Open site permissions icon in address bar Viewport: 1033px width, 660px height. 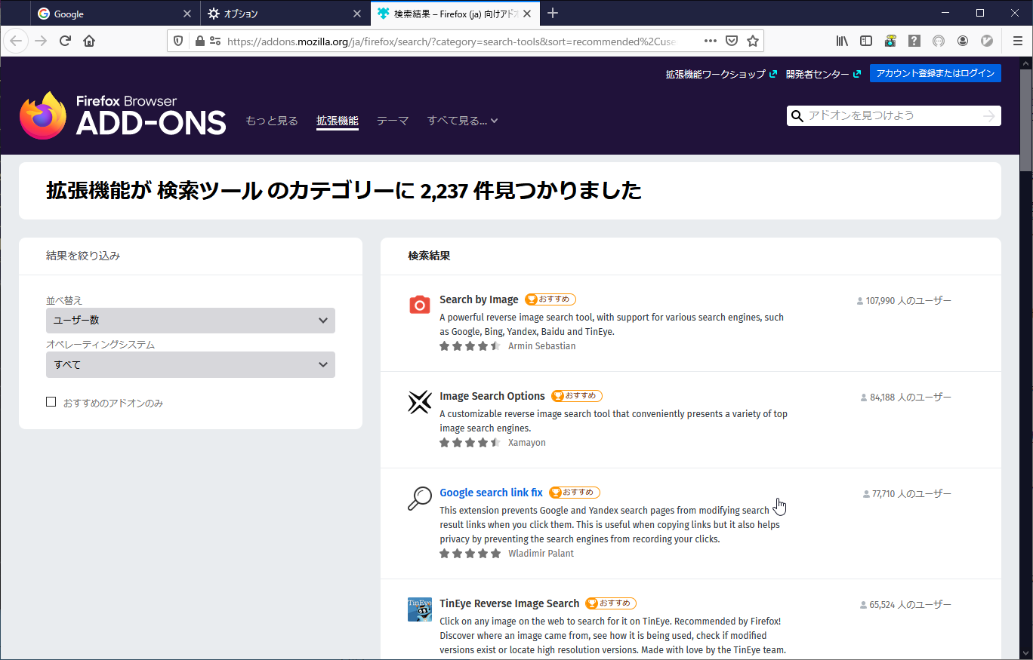point(215,41)
